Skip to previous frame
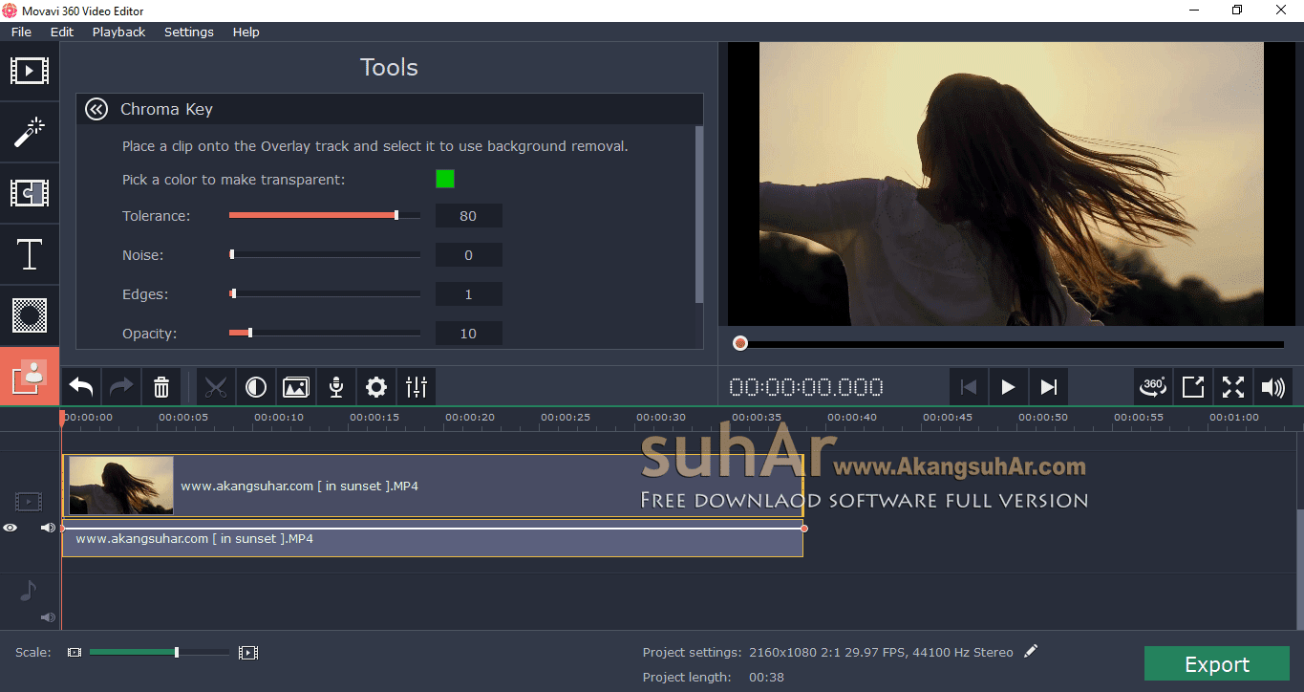The width and height of the screenshot is (1304, 692). [x=968, y=387]
